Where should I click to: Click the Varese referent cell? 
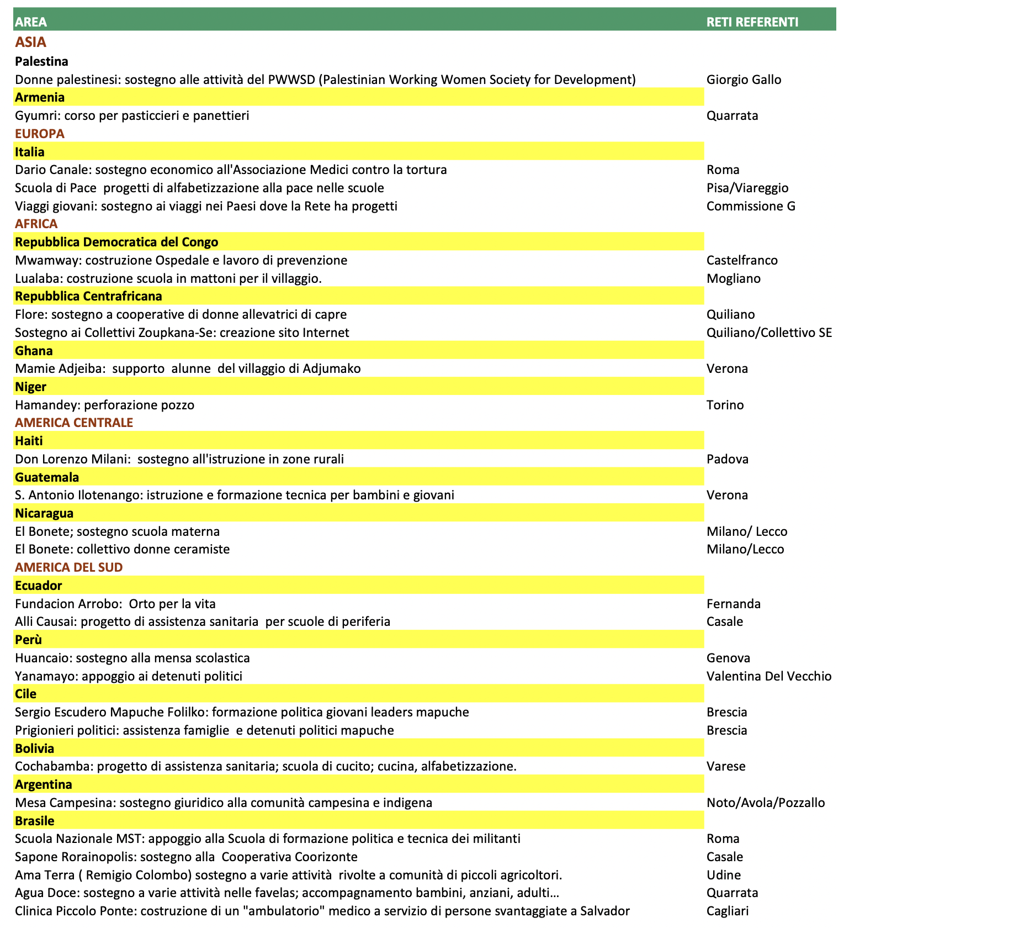726,766
